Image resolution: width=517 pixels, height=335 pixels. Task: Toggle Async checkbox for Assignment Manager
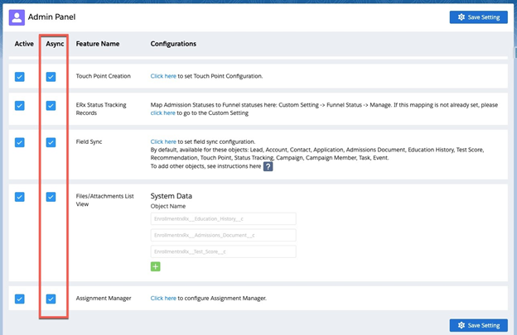tap(51, 299)
